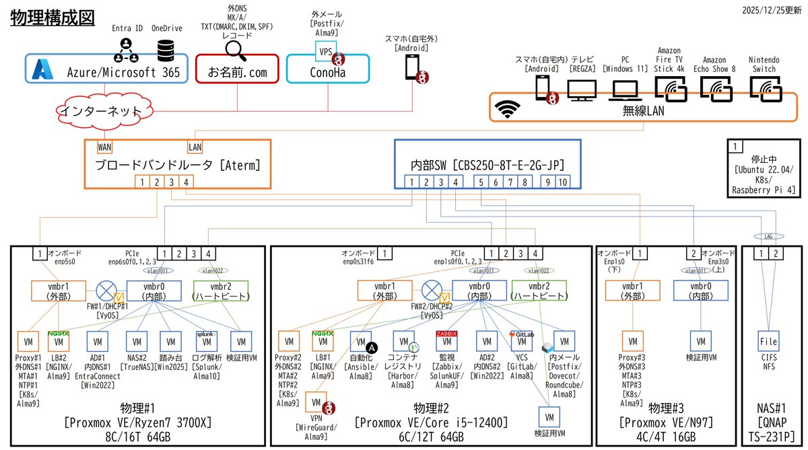
Task: Click the AlmaLinux badge on VPN WireGuard VM
Action: point(330,408)
